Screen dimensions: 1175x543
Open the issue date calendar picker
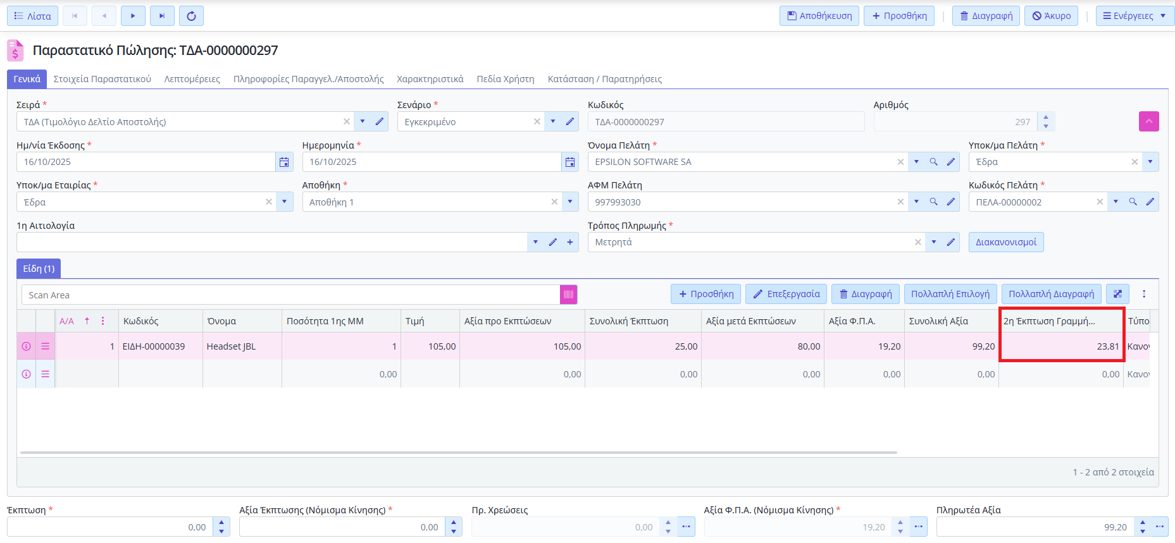click(284, 162)
